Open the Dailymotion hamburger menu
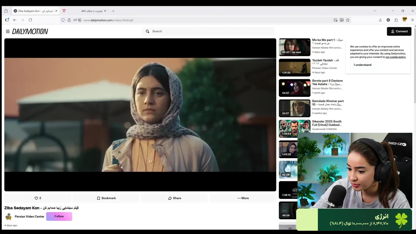Screen dimensions: 416x234 point(8,32)
